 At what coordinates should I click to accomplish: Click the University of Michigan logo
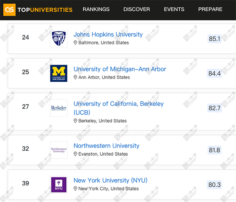click(x=59, y=73)
